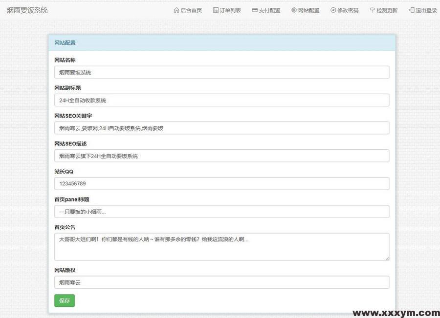The image size is (440, 318).
Task: Select the 网站版权 input field
Action: 221,282
